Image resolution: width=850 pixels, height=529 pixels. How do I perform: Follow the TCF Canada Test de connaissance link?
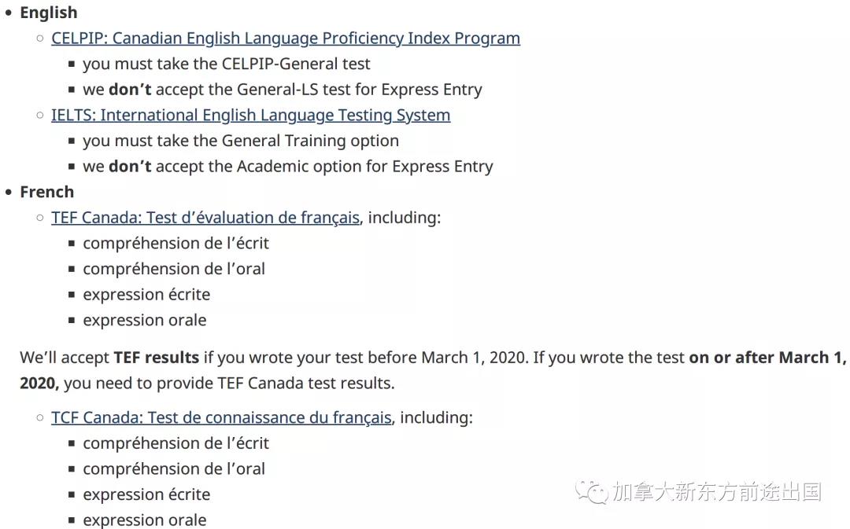(x=221, y=417)
